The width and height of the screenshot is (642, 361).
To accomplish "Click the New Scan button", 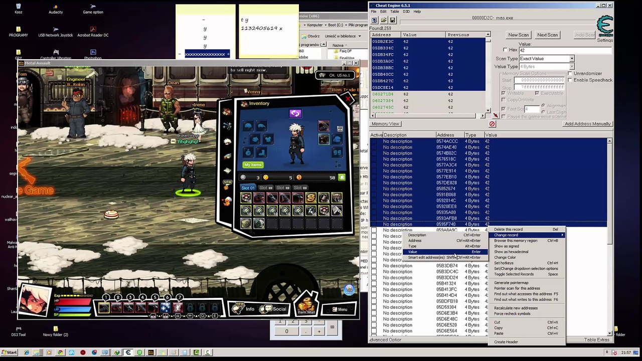I will (518, 35).
